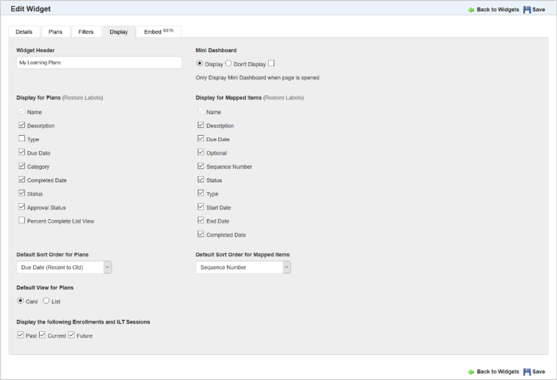
Task: Toggle Completed Date checkbox for Plans
Action: pyautogui.click(x=22, y=180)
